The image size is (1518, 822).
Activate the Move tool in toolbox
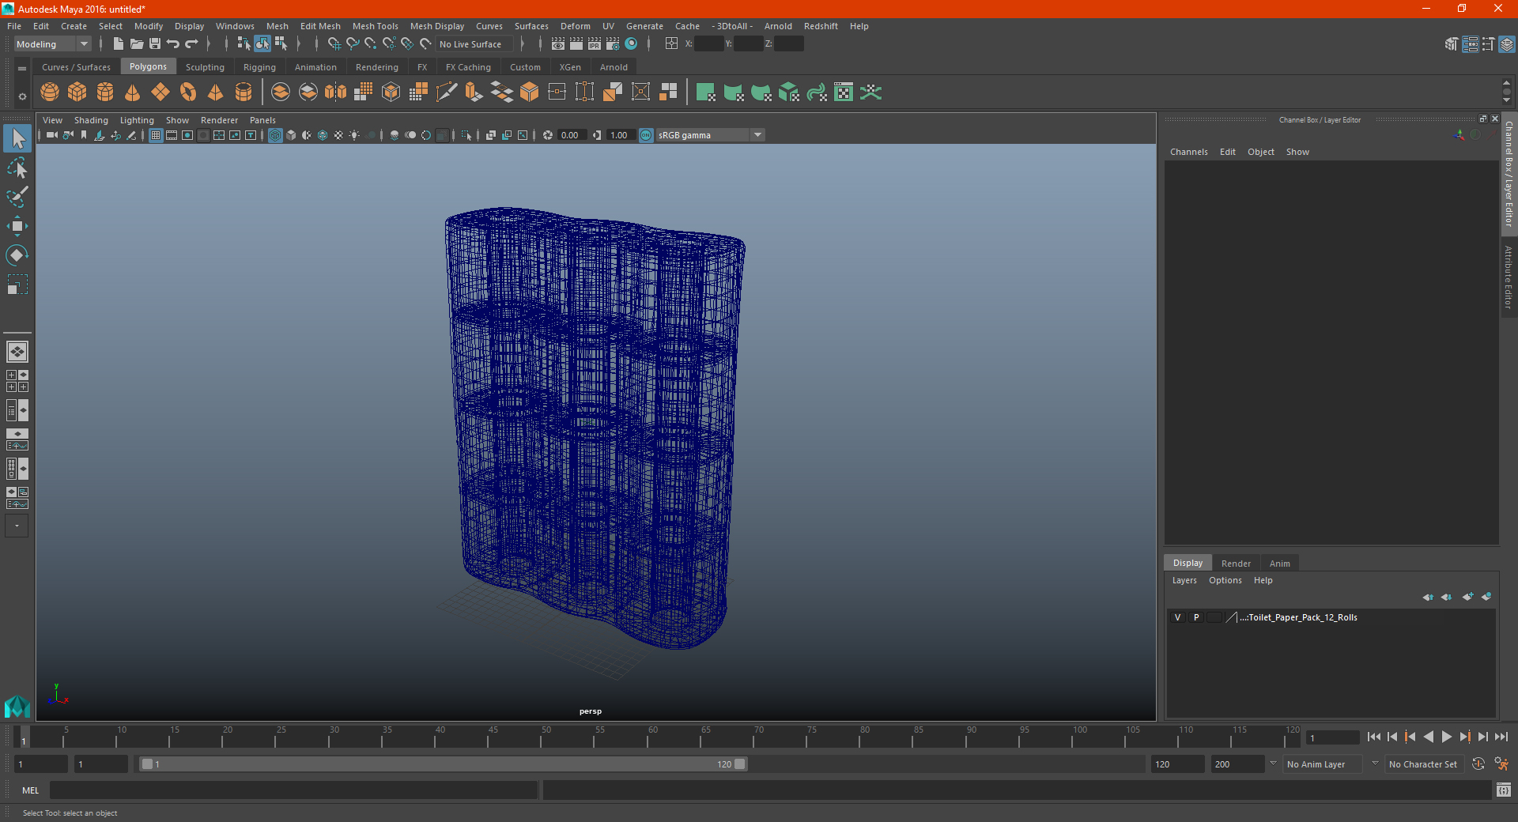[x=17, y=226]
